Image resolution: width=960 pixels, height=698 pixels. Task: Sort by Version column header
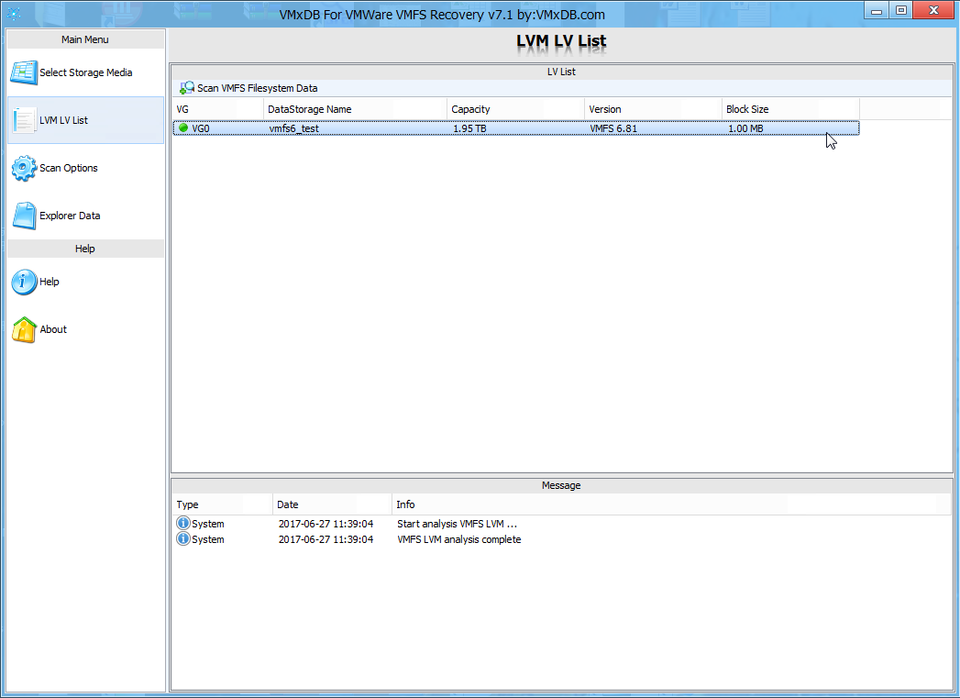(x=653, y=109)
